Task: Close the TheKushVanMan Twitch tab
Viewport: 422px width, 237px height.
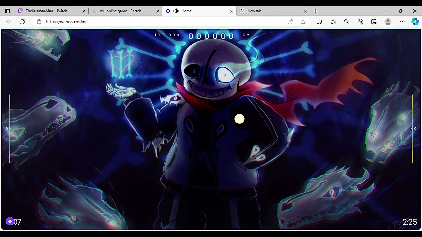Action: pos(84,11)
